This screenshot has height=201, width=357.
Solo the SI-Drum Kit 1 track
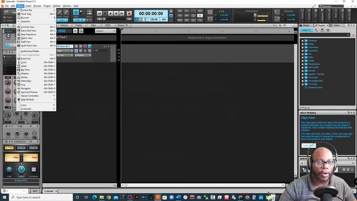click(80, 46)
